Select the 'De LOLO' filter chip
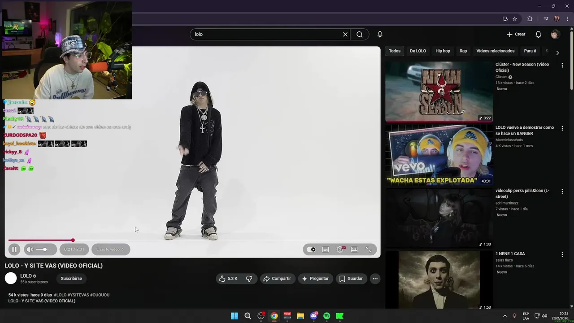This screenshot has width=574, height=323. tap(418, 51)
